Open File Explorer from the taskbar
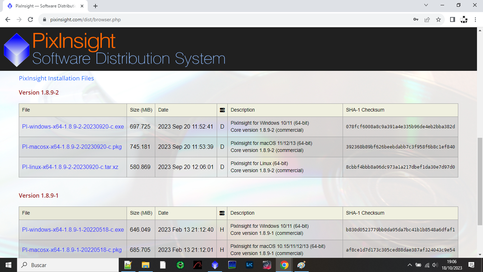The image size is (483, 272). coord(145,265)
